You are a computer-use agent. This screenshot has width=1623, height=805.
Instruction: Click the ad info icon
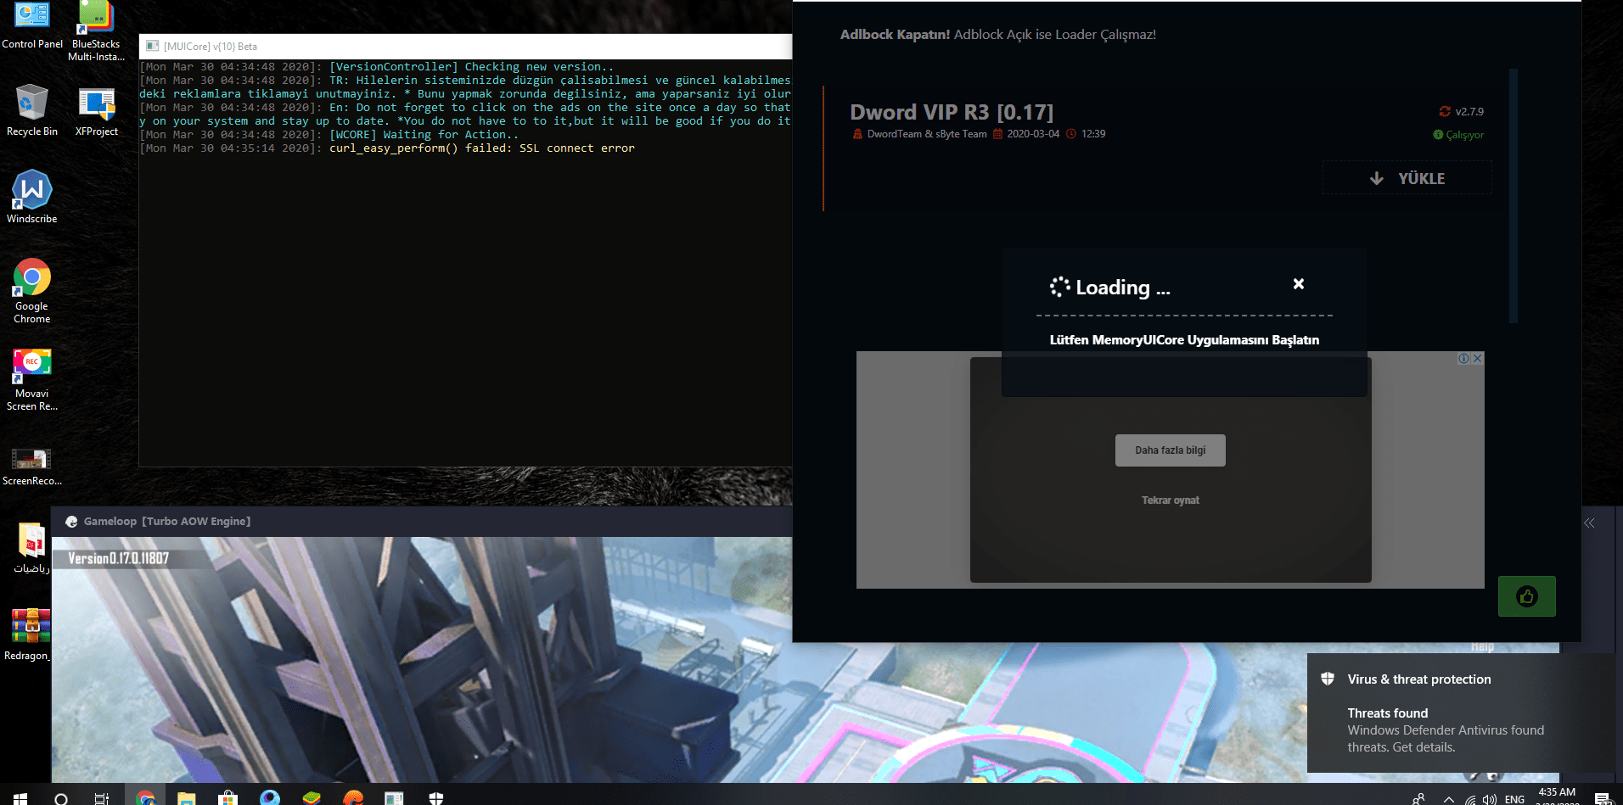click(x=1464, y=359)
